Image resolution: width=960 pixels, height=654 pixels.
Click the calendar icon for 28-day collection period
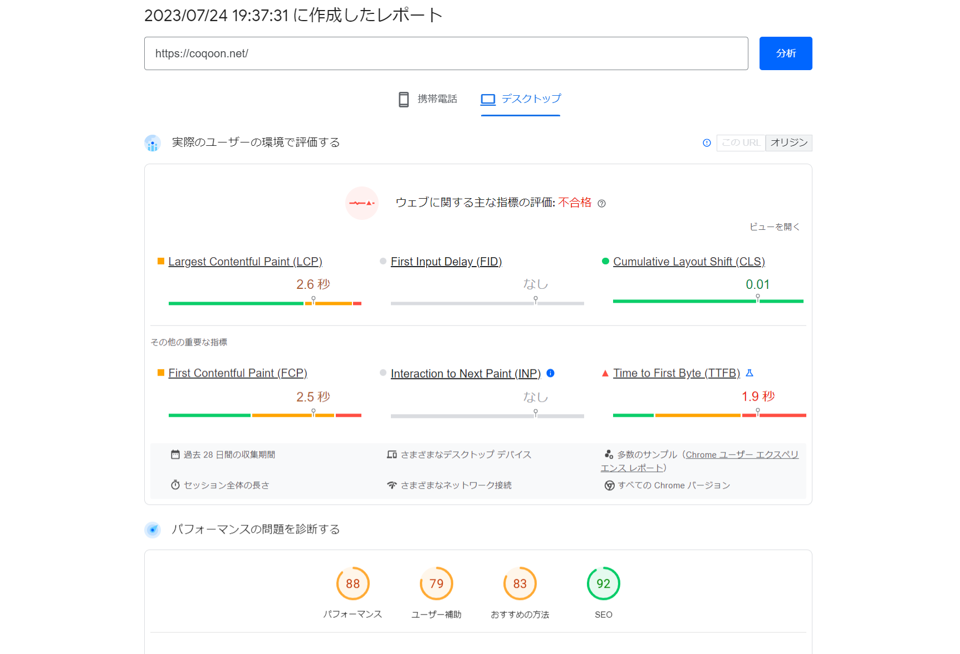coord(175,454)
